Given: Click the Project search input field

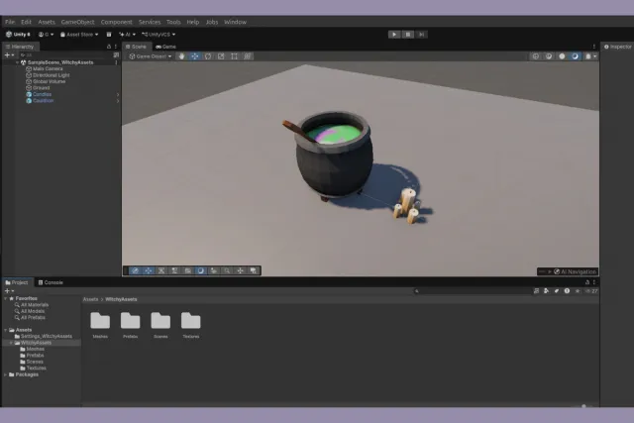Looking at the screenshot, I should click(x=472, y=291).
